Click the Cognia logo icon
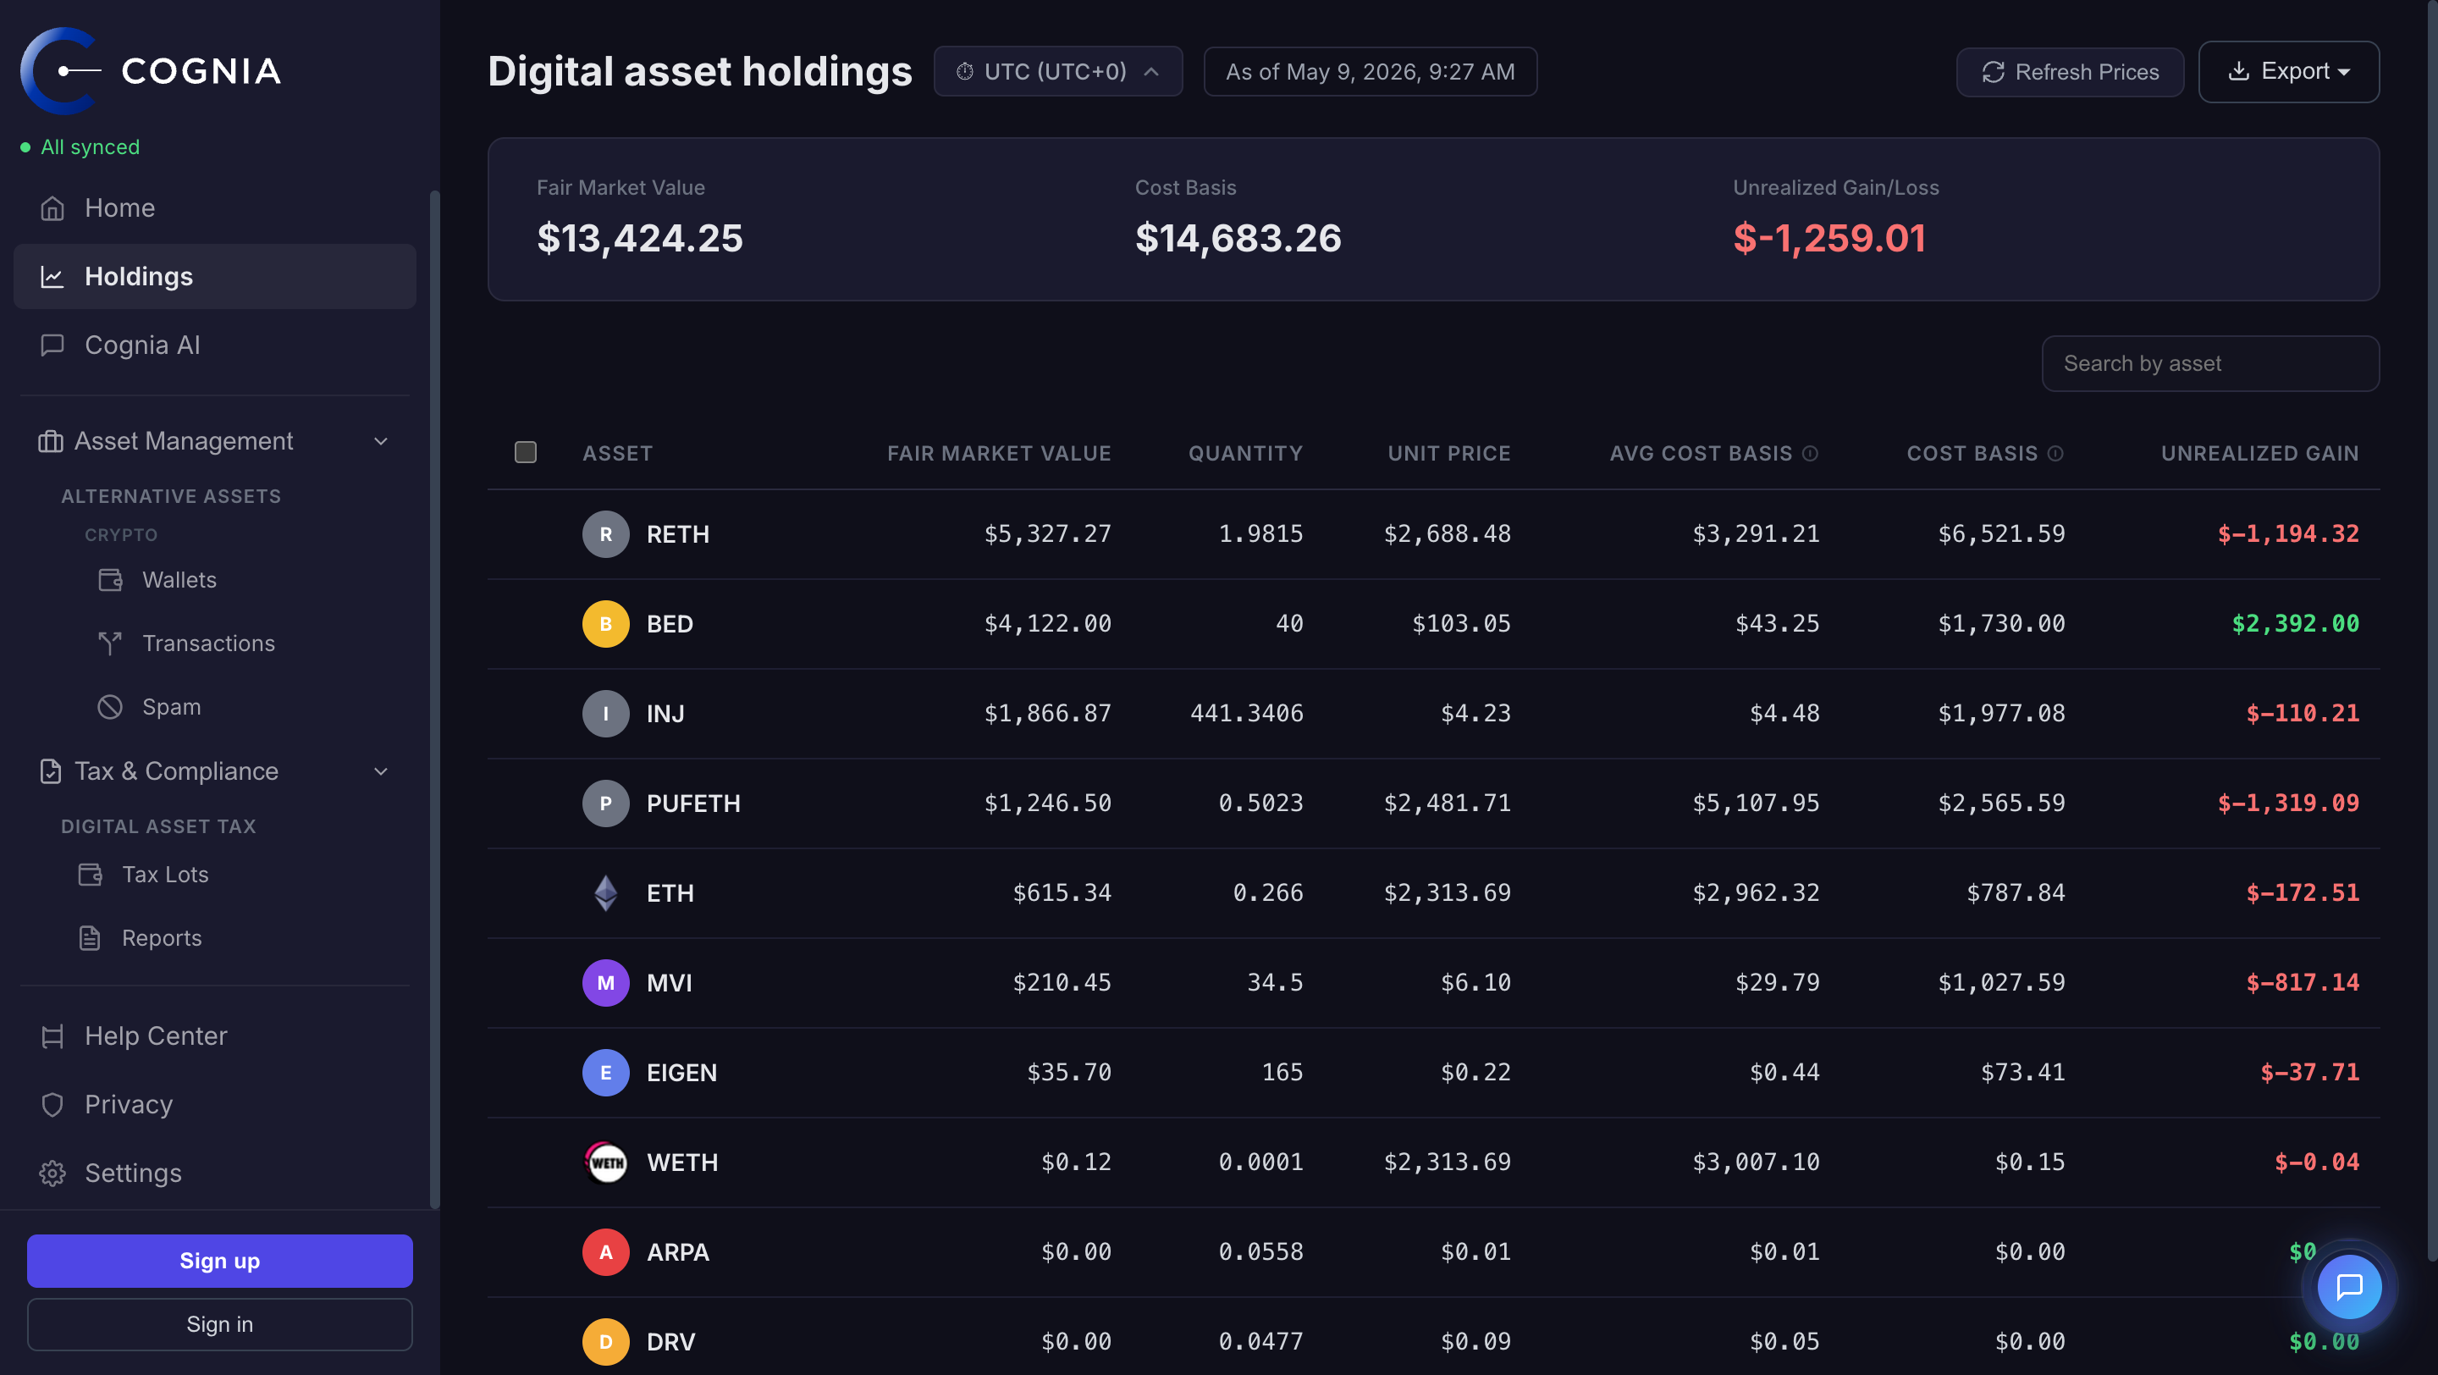Image resolution: width=2438 pixels, height=1375 pixels. click(x=61, y=71)
